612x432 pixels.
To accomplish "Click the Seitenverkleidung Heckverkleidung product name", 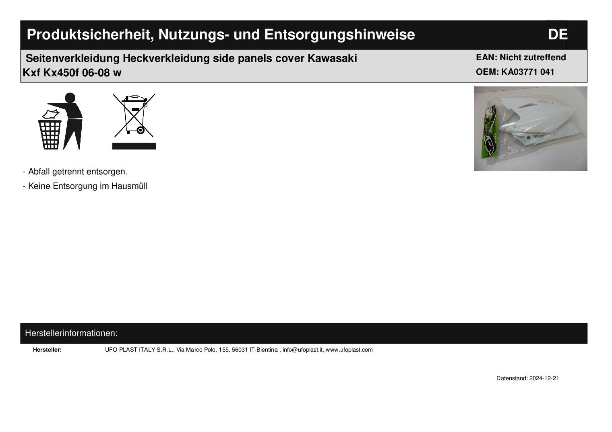I will pos(191,58).
